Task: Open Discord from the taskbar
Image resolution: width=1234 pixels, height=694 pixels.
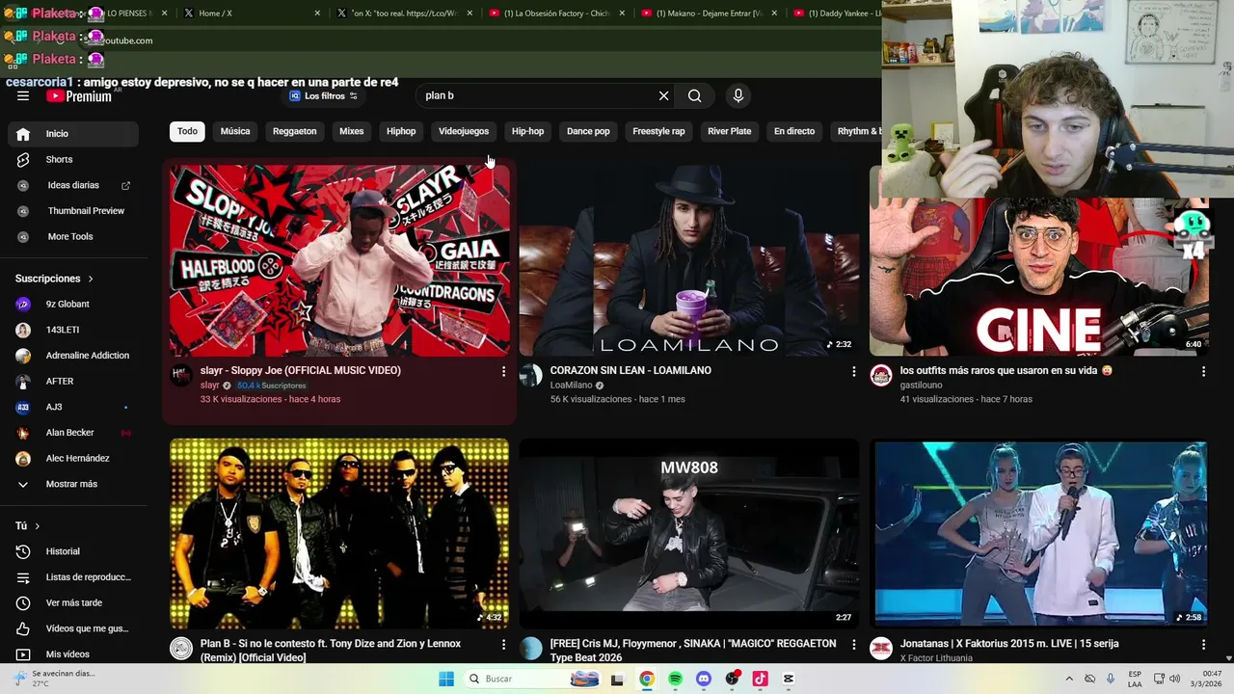Action: click(x=704, y=679)
